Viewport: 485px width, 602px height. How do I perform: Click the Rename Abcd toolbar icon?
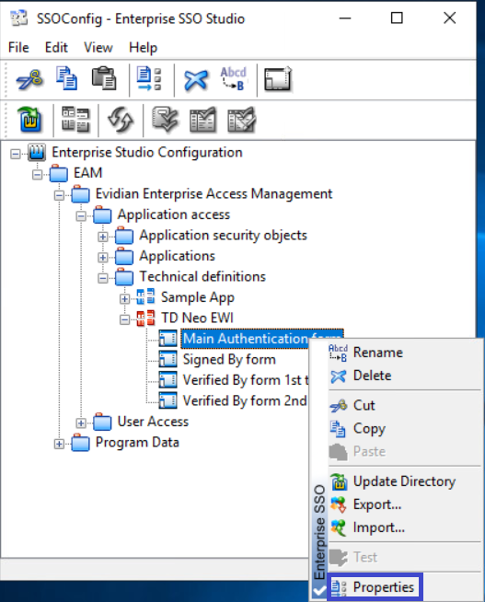[233, 79]
